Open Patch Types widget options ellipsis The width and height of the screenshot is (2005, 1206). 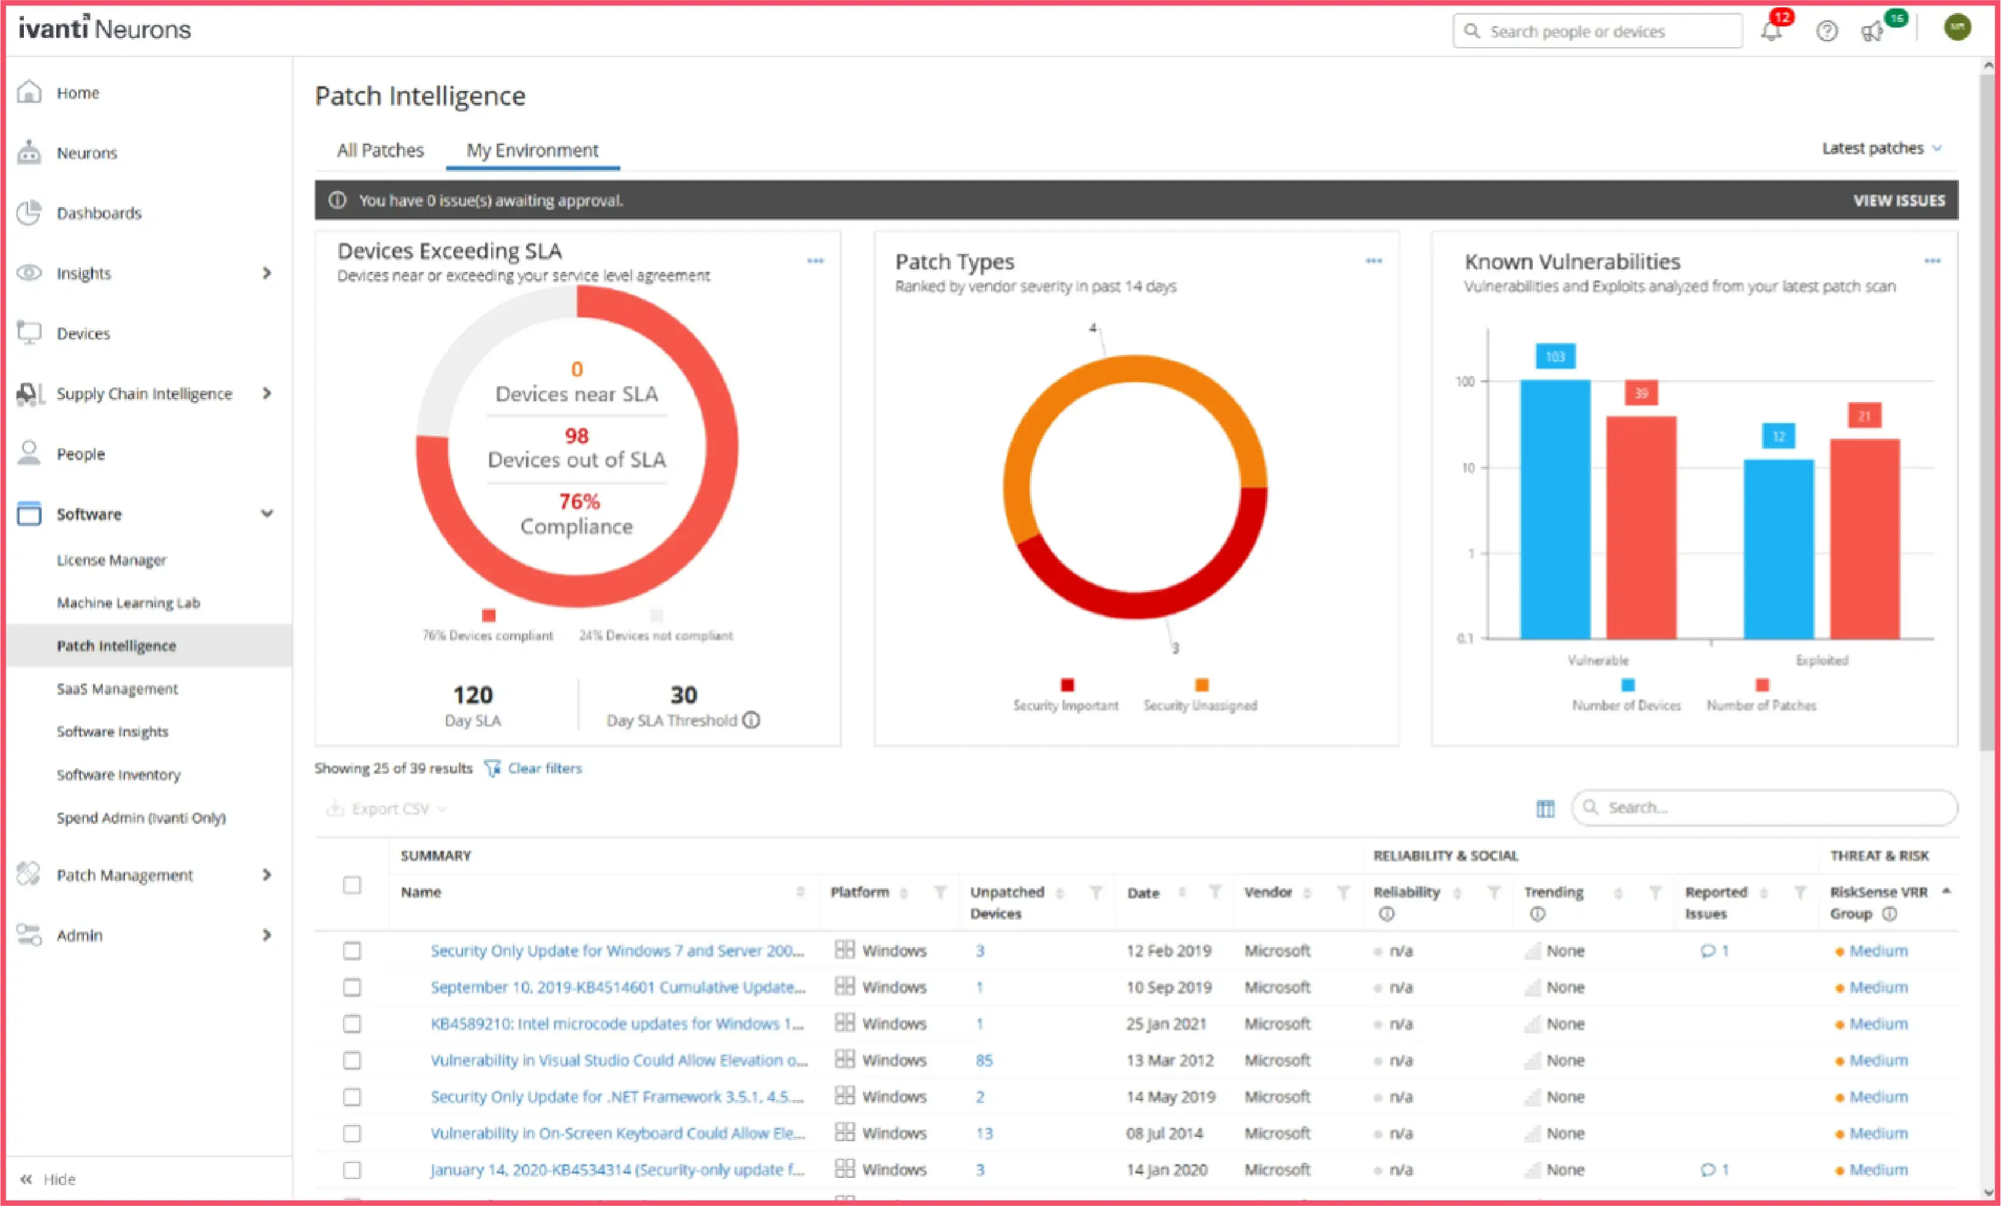coord(1374,261)
